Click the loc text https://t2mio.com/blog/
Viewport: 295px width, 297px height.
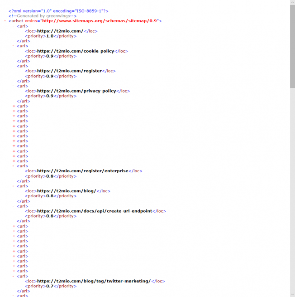[67, 191]
